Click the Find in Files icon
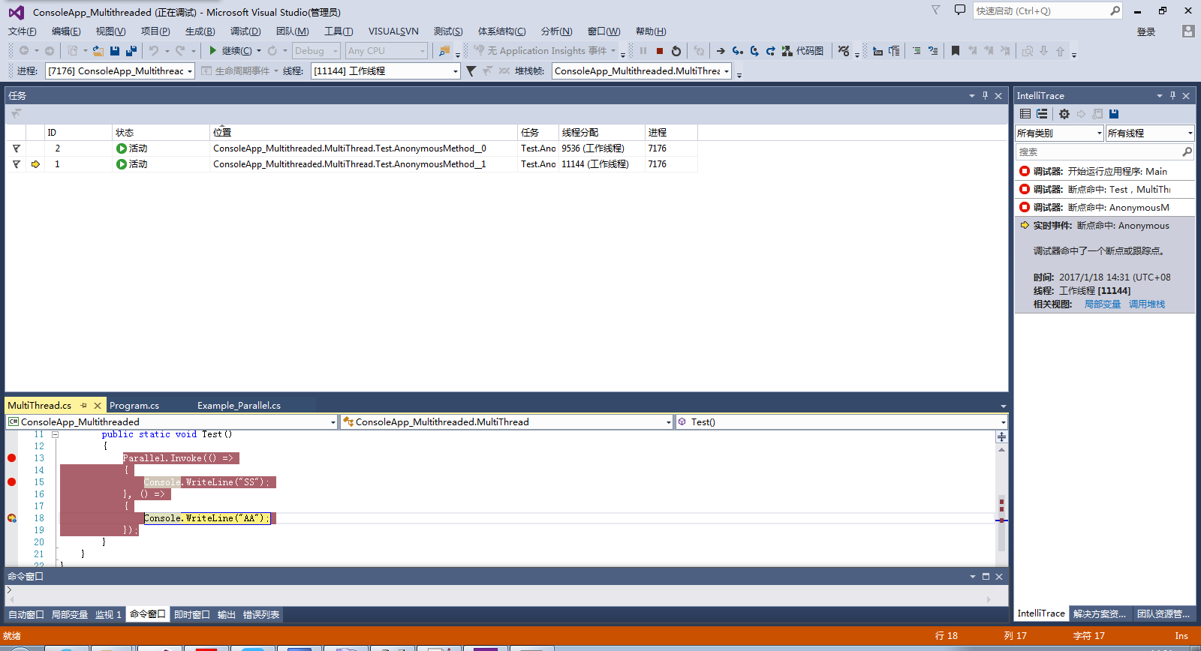Image resolution: width=1201 pixels, height=651 pixels. coord(445,51)
